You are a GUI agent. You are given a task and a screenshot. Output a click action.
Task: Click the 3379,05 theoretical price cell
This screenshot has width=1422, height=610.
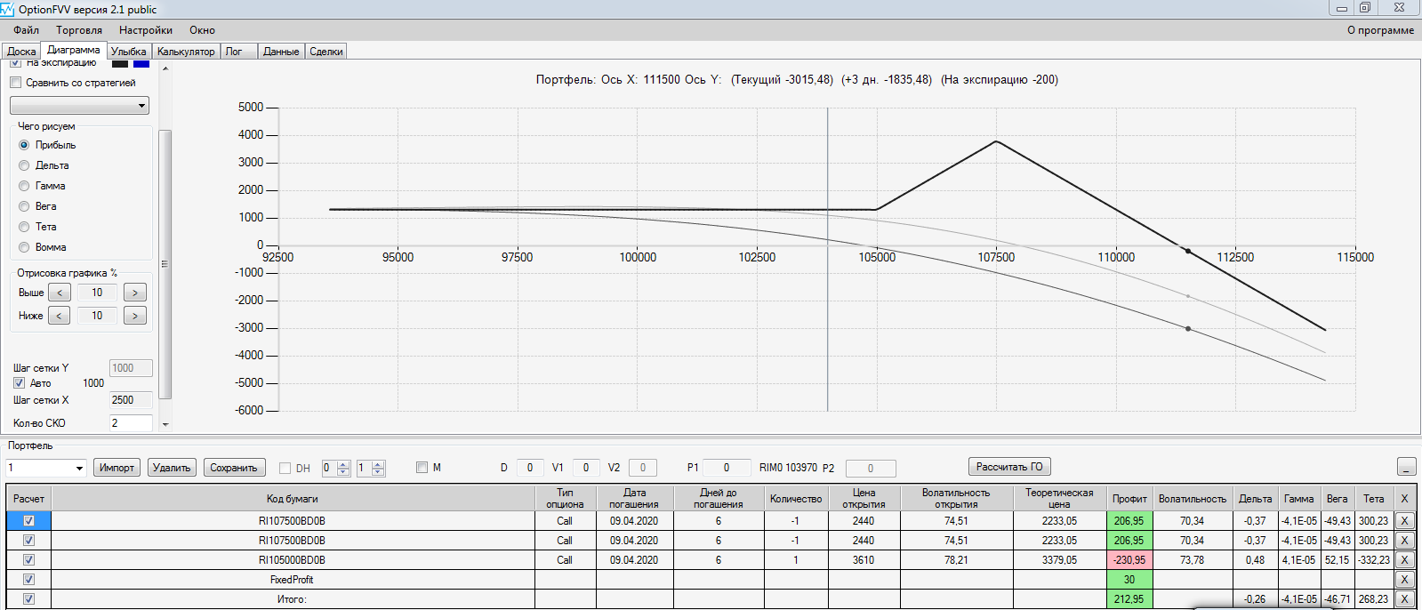(1059, 560)
